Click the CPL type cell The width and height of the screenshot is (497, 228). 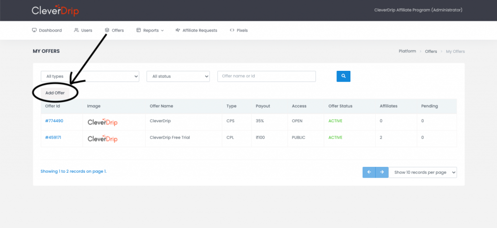(231, 137)
